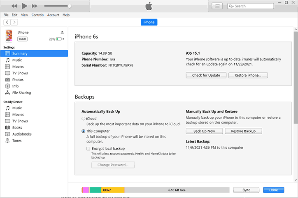Click the fast-forward playback button

35,6
